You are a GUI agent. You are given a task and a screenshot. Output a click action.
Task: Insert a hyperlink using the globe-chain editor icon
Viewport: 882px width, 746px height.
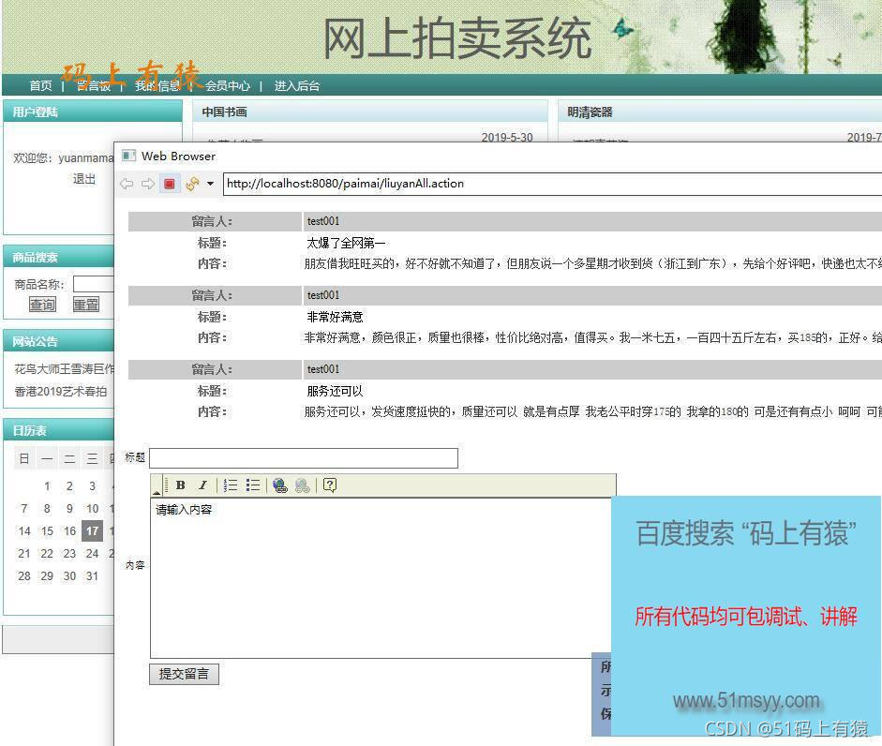pyautogui.click(x=279, y=485)
